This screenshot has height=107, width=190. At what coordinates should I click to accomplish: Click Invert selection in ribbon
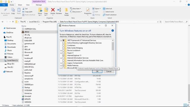pyautogui.click(x=110, y=15)
